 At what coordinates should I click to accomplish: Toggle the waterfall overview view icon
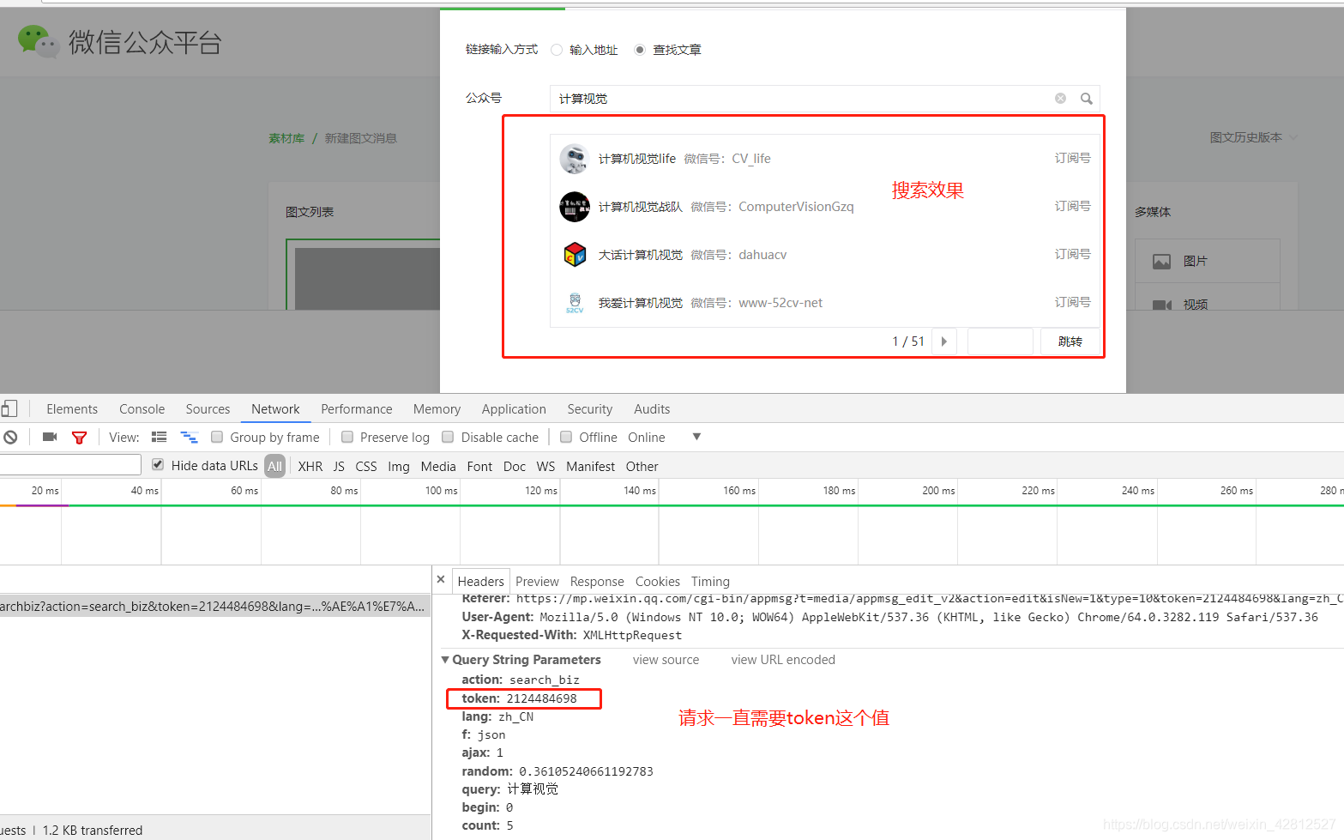click(189, 438)
